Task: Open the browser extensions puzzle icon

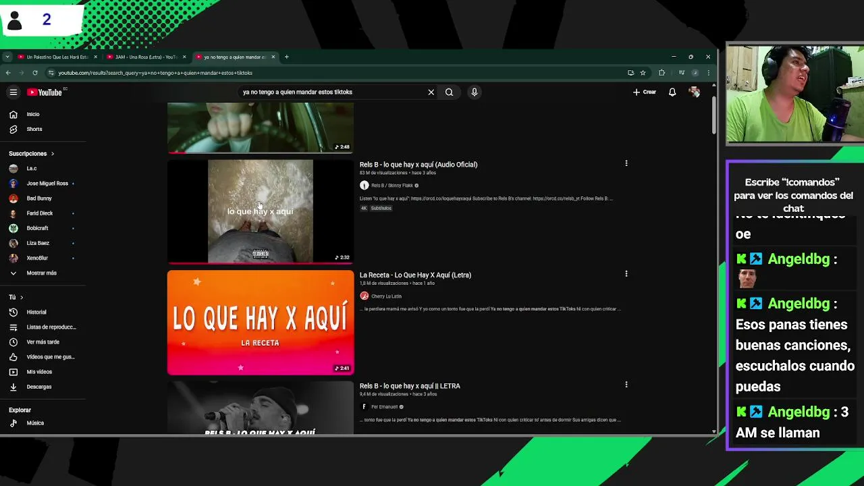Action: coord(661,73)
